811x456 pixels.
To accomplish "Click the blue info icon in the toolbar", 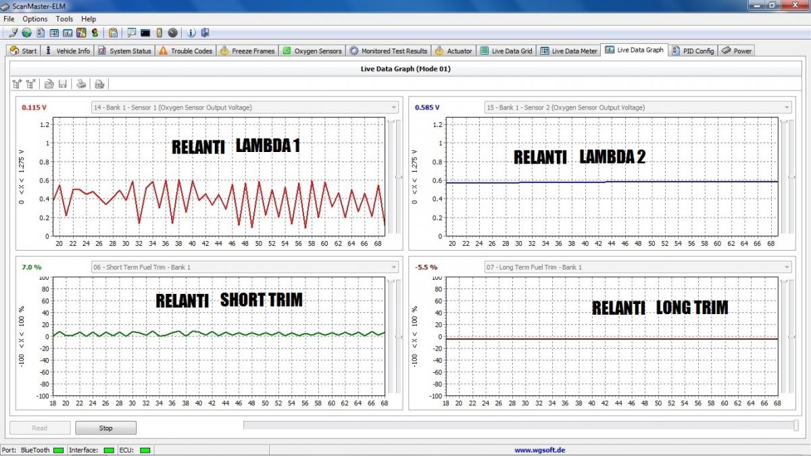I will pyautogui.click(x=191, y=32).
